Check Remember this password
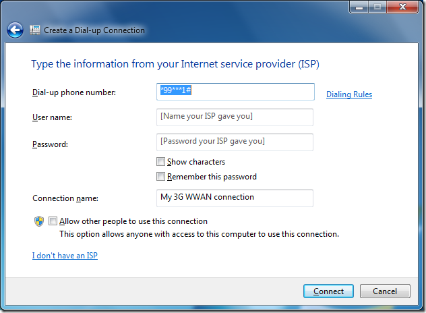Viewport: 426px width, 313px height. (x=160, y=177)
